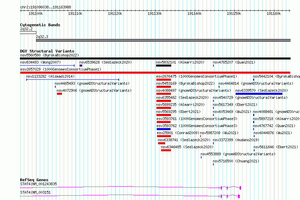Select esv2657029 (1000GenomesConsortiumPhase1) label
This screenshot has height=200, width=300.
(61, 70)
